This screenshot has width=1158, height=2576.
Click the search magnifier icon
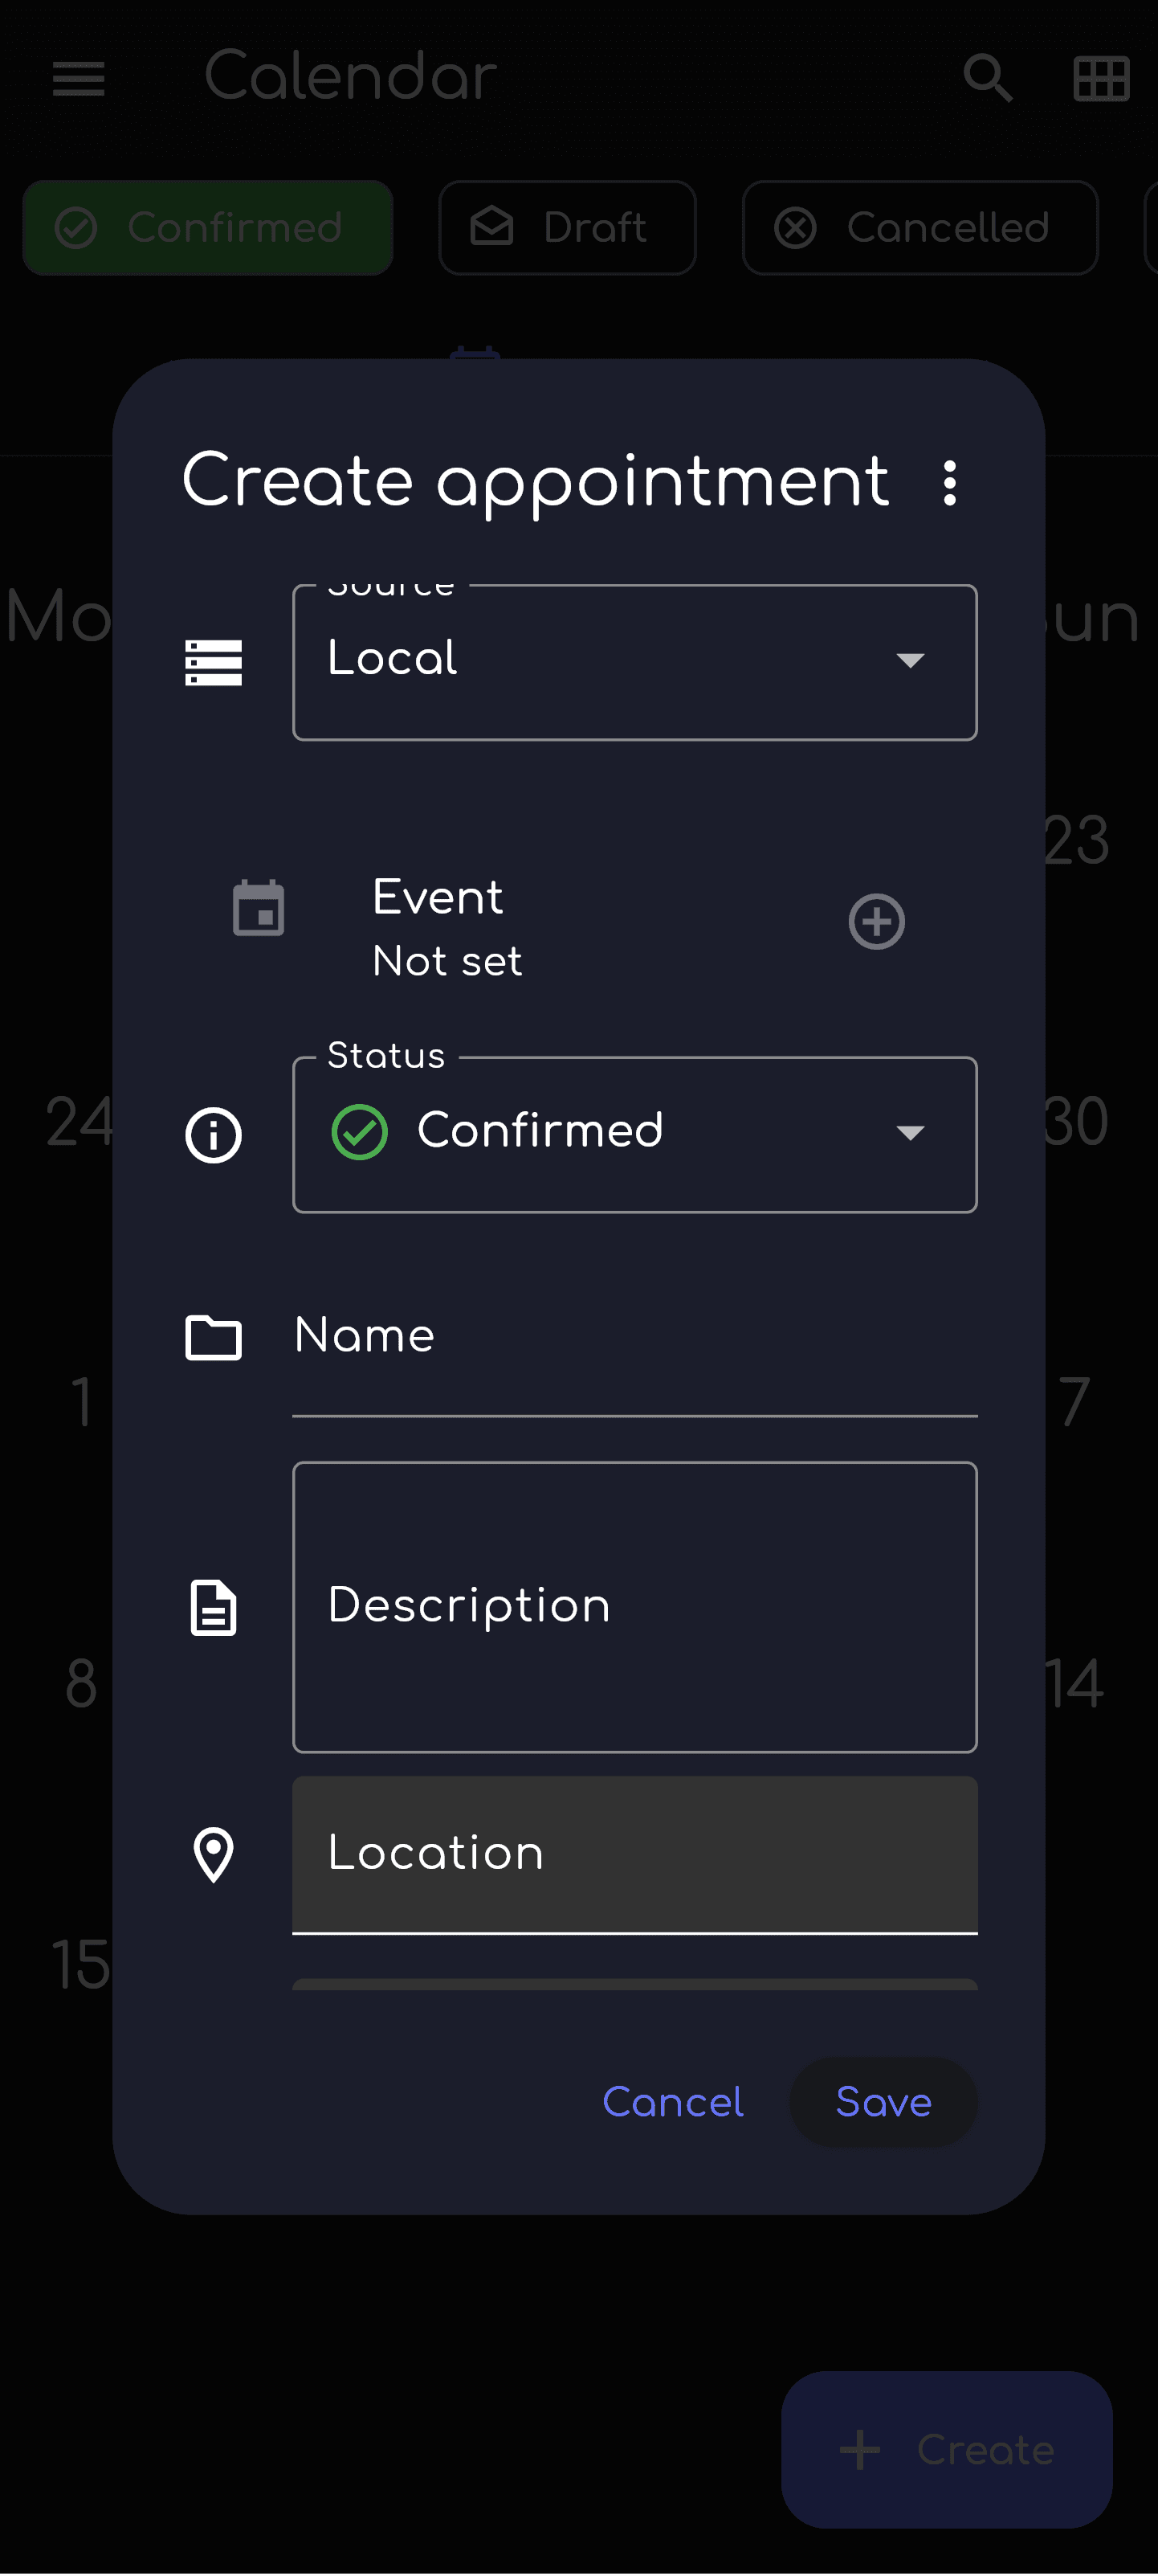(987, 78)
